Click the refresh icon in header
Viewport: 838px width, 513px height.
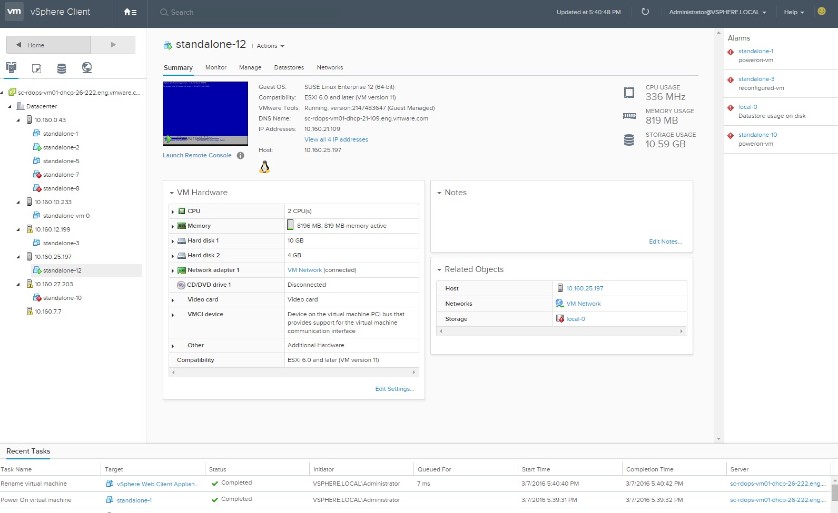coord(645,12)
